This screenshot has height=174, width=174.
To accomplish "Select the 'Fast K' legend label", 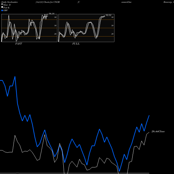I will pos(7,8).
